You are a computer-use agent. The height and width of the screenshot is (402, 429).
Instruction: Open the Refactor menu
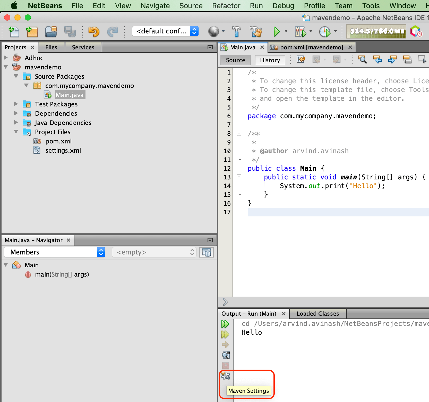click(x=226, y=6)
